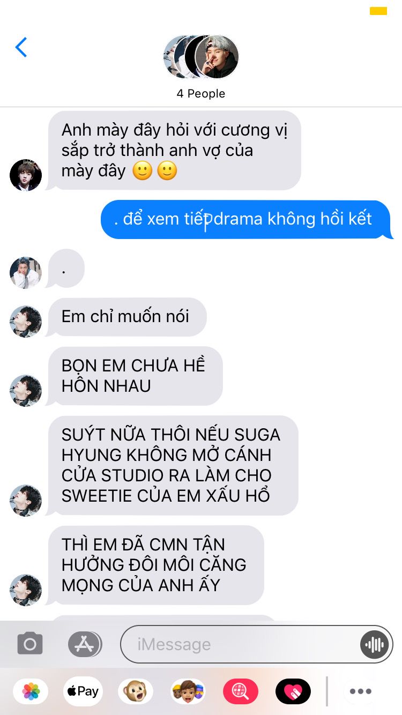Show more apps via three dots

coord(361,691)
